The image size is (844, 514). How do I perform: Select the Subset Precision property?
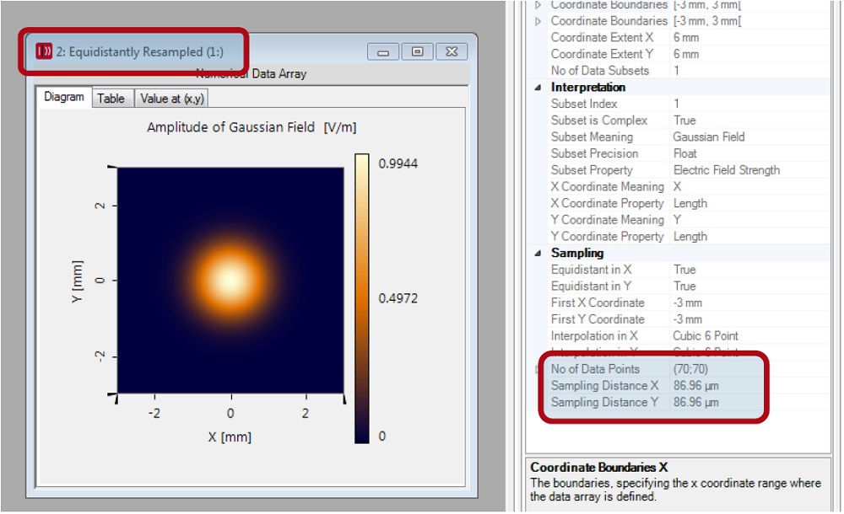pyautogui.click(x=689, y=153)
